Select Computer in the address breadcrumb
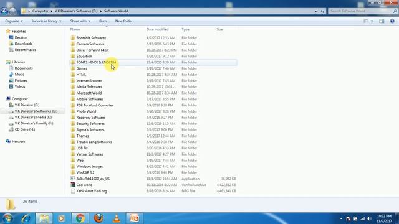Image resolution: width=399 pixels, height=224 pixels. pos(40,11)
